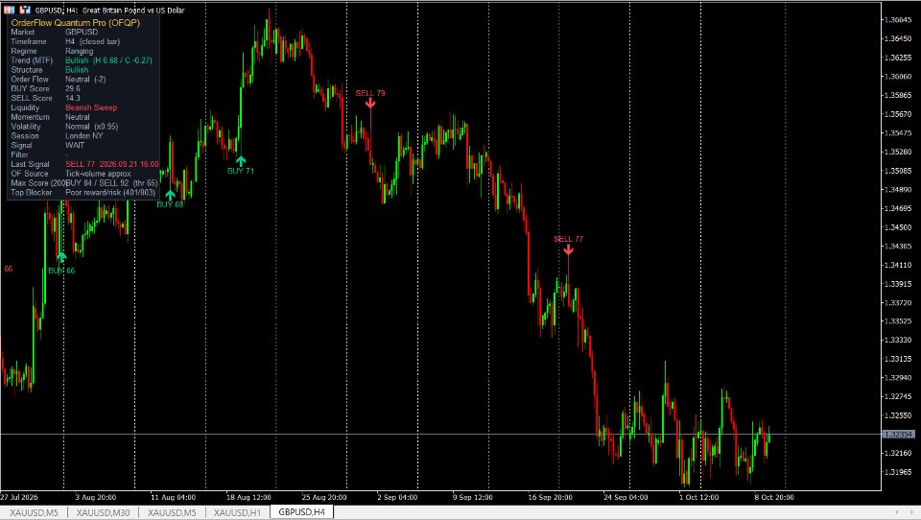
Task: Click the BUY Score value 29.6
Action: [73, 88]
